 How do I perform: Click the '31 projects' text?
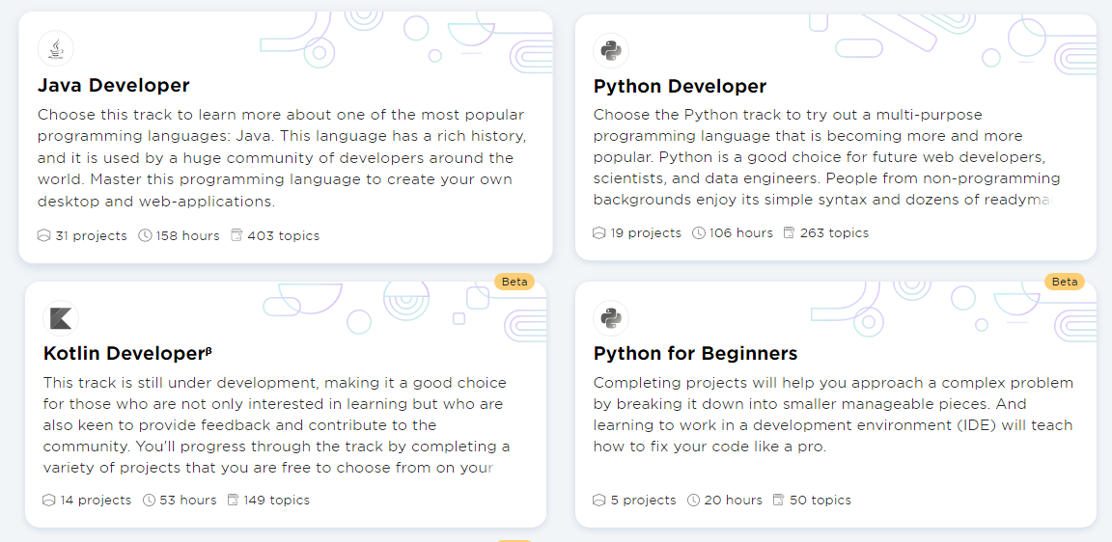click(92, 236)
